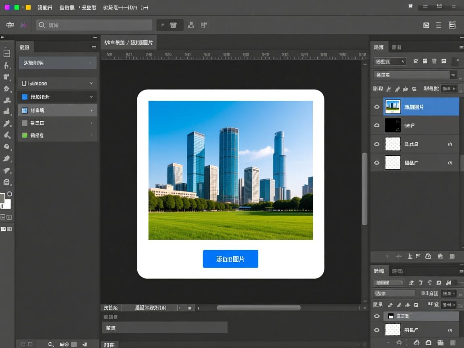Viewport: 464px width, 348px height.
Task: Click the foreground color swatch in left toolbar
Action: coord(2,198)
